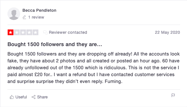The height and width of the screenshot is (107, 187).
Task: Click the star rating row
Action: pos(23,32)
